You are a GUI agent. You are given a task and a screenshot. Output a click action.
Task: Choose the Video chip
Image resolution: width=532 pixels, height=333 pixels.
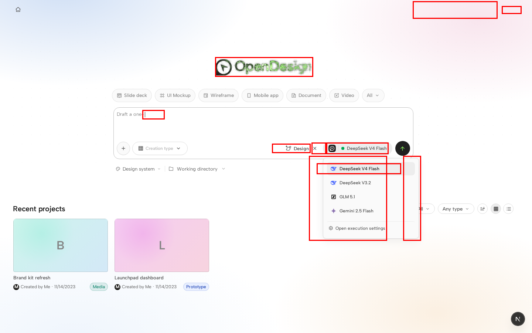[344, 95]
